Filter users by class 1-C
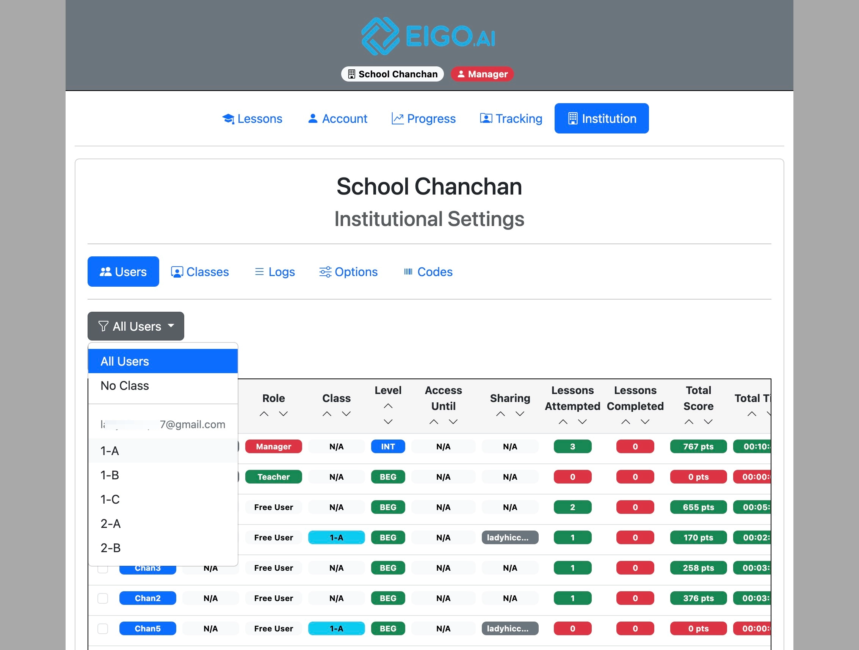This screenshot has width=859, height=650. point(163,499)
